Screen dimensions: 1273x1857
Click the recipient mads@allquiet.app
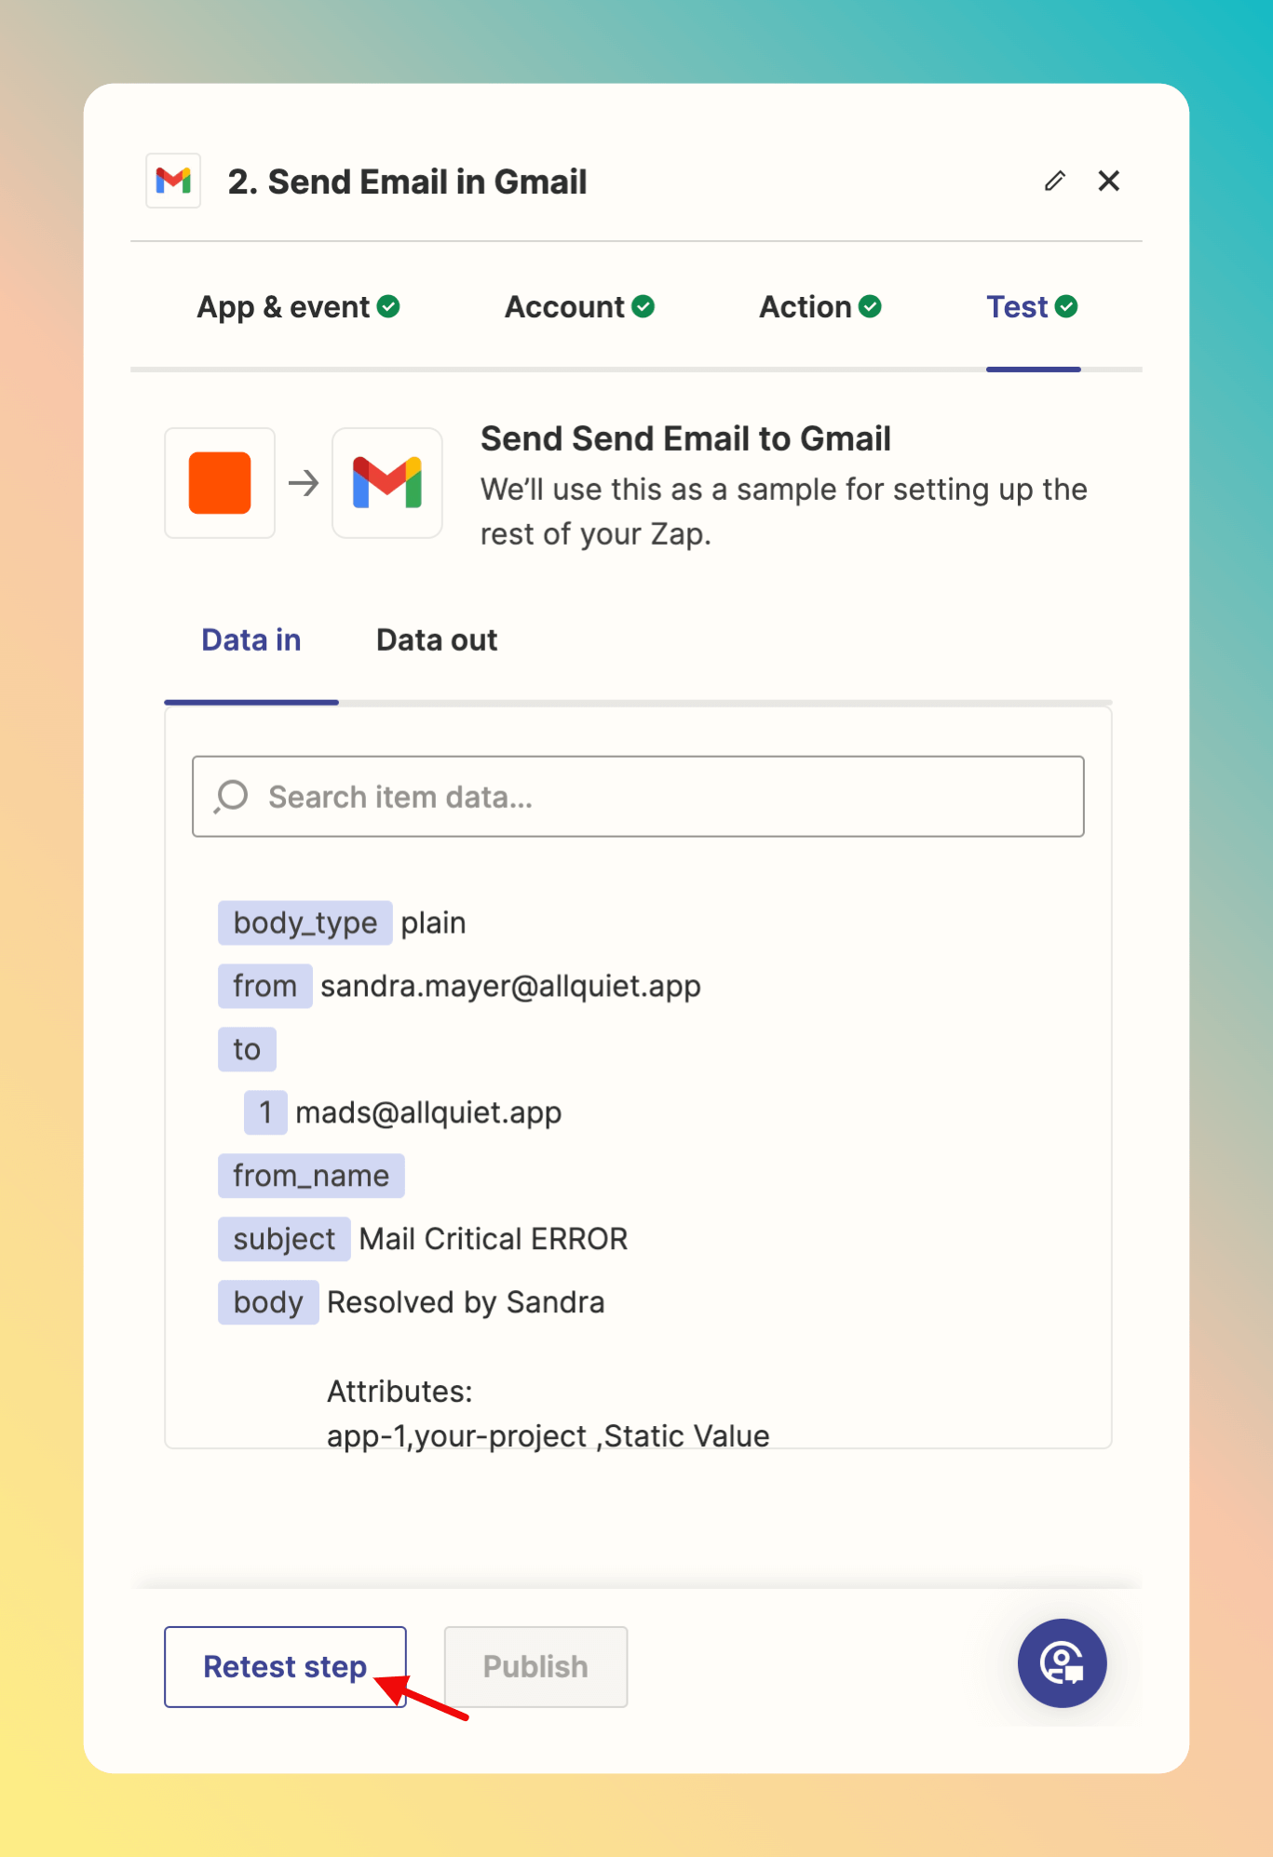(x=428, y=1112)
